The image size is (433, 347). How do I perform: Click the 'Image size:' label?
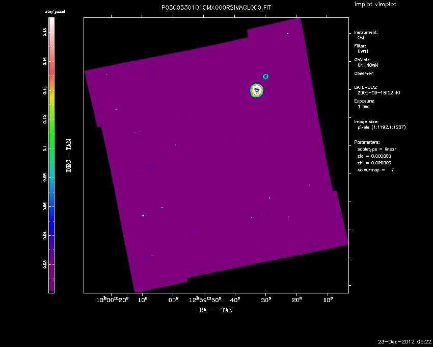pos(366,122)
